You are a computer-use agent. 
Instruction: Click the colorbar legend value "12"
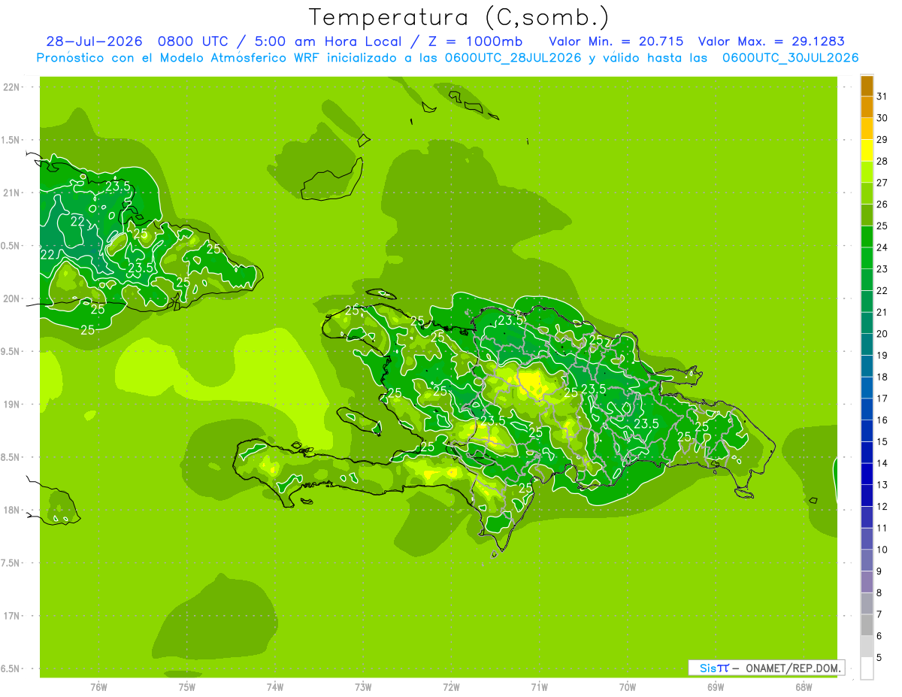[882, 507]
